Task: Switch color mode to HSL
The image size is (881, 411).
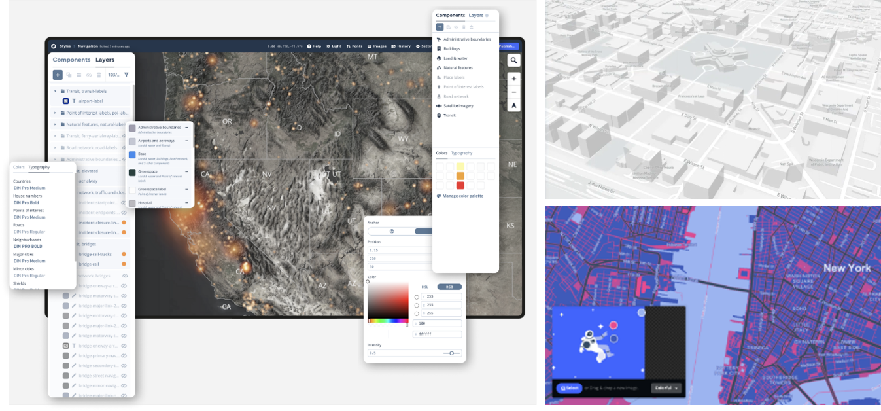Action: 424,287
